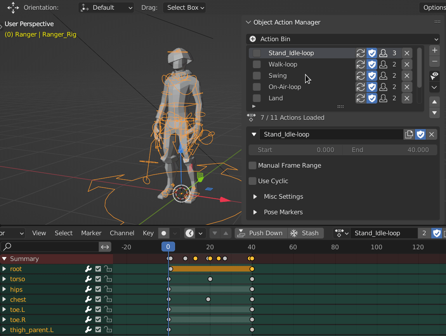Add action with the plus button beside list

coord(434,51)
